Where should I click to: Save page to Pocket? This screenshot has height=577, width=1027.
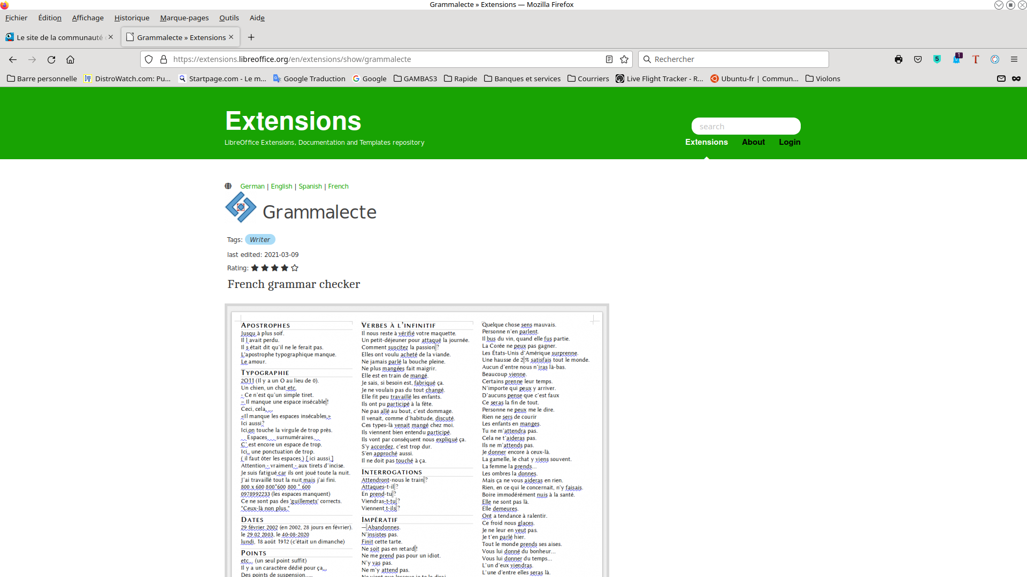pos(918,59)
